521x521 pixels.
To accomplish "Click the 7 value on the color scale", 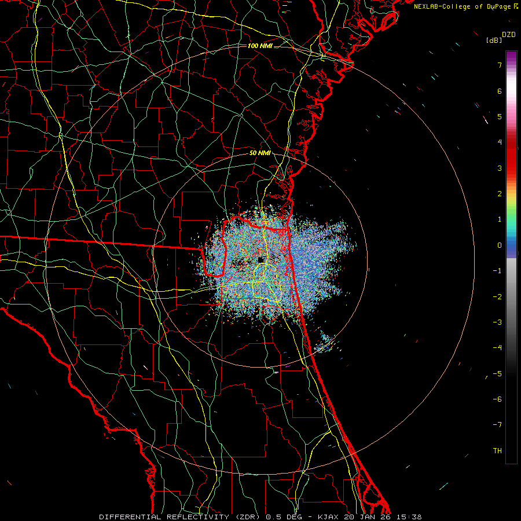I will (500, 65).
